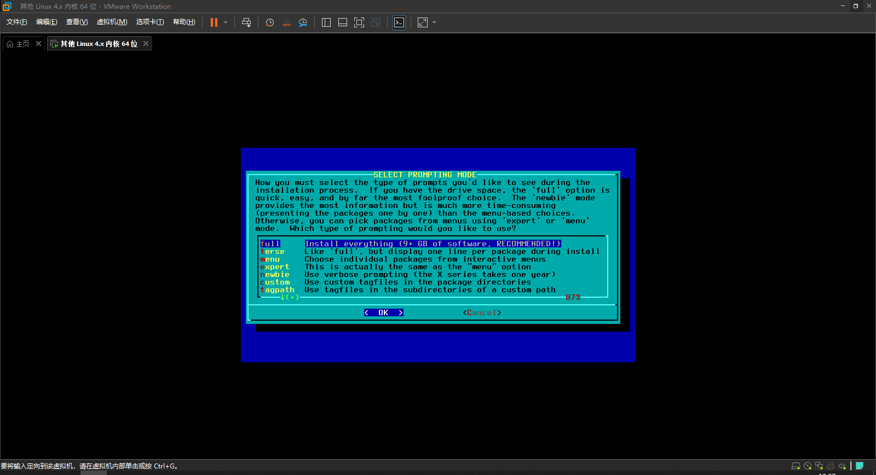Open the console view terminal icon

point(399,22)
